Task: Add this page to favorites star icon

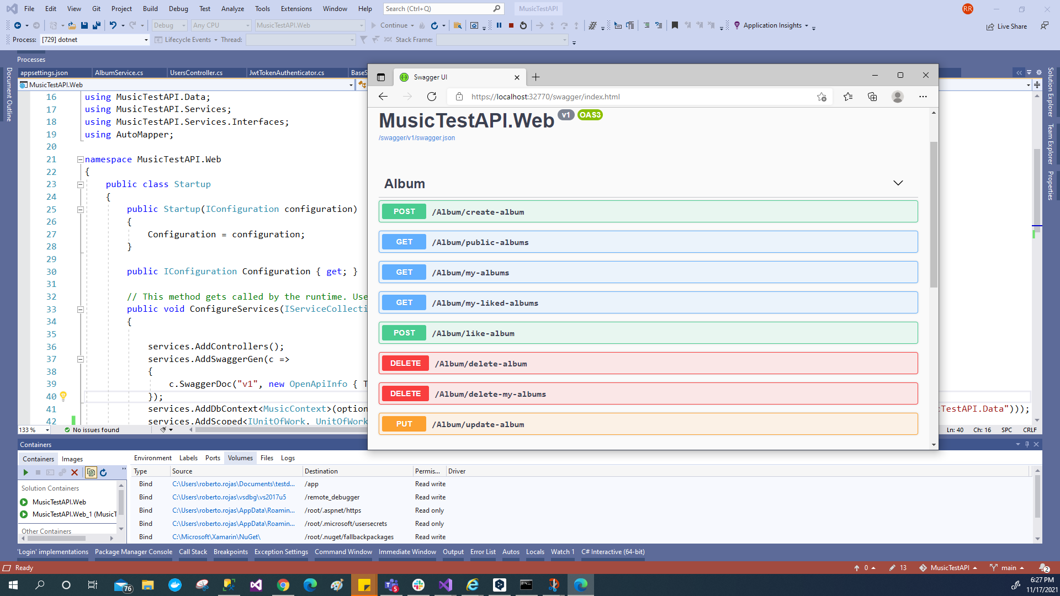Action: tap(821, 97)
